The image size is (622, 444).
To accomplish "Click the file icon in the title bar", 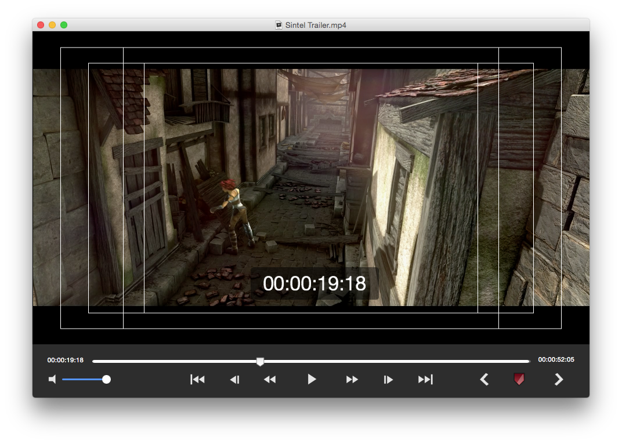I will [279, 25].
